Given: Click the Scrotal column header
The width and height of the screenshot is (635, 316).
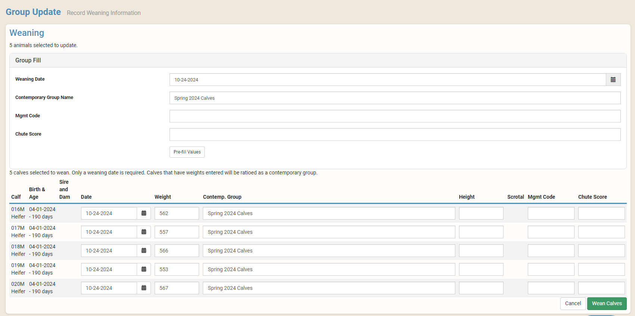Looking at the screenshot, I should point(515,197).
